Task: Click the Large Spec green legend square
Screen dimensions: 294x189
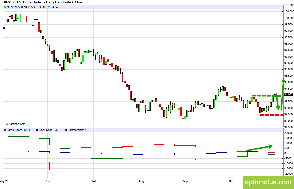Action: coord(5,130)
